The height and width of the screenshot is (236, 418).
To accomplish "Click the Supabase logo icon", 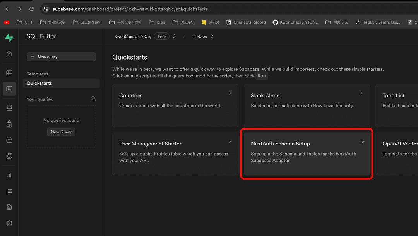I will click(x=9, y=37).
